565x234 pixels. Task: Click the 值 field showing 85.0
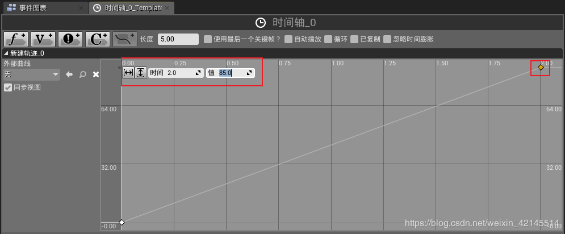230,73
